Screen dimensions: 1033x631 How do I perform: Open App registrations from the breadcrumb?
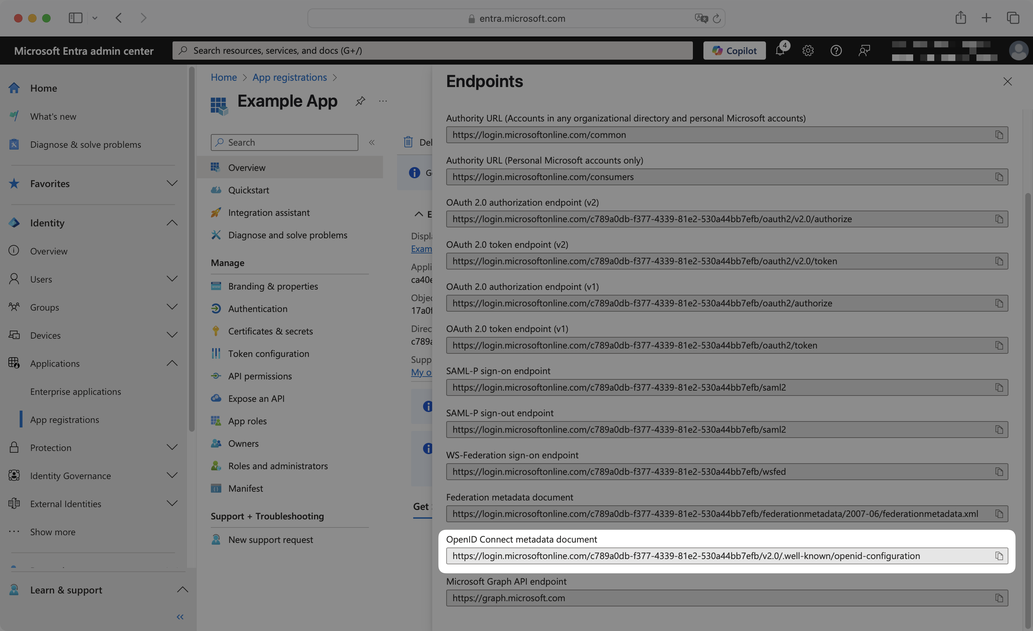(290, 77)
